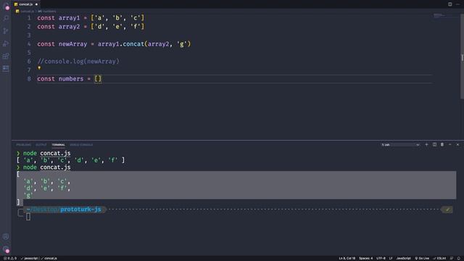This screenshot has width=464, height=261.
Task: Split the terminal panel
Action: (x=434, y=145)
